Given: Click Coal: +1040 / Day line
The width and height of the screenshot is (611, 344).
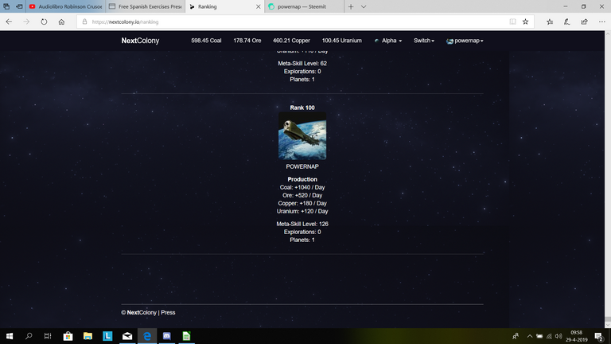Looking at the screenshot, I should point(302,187).
